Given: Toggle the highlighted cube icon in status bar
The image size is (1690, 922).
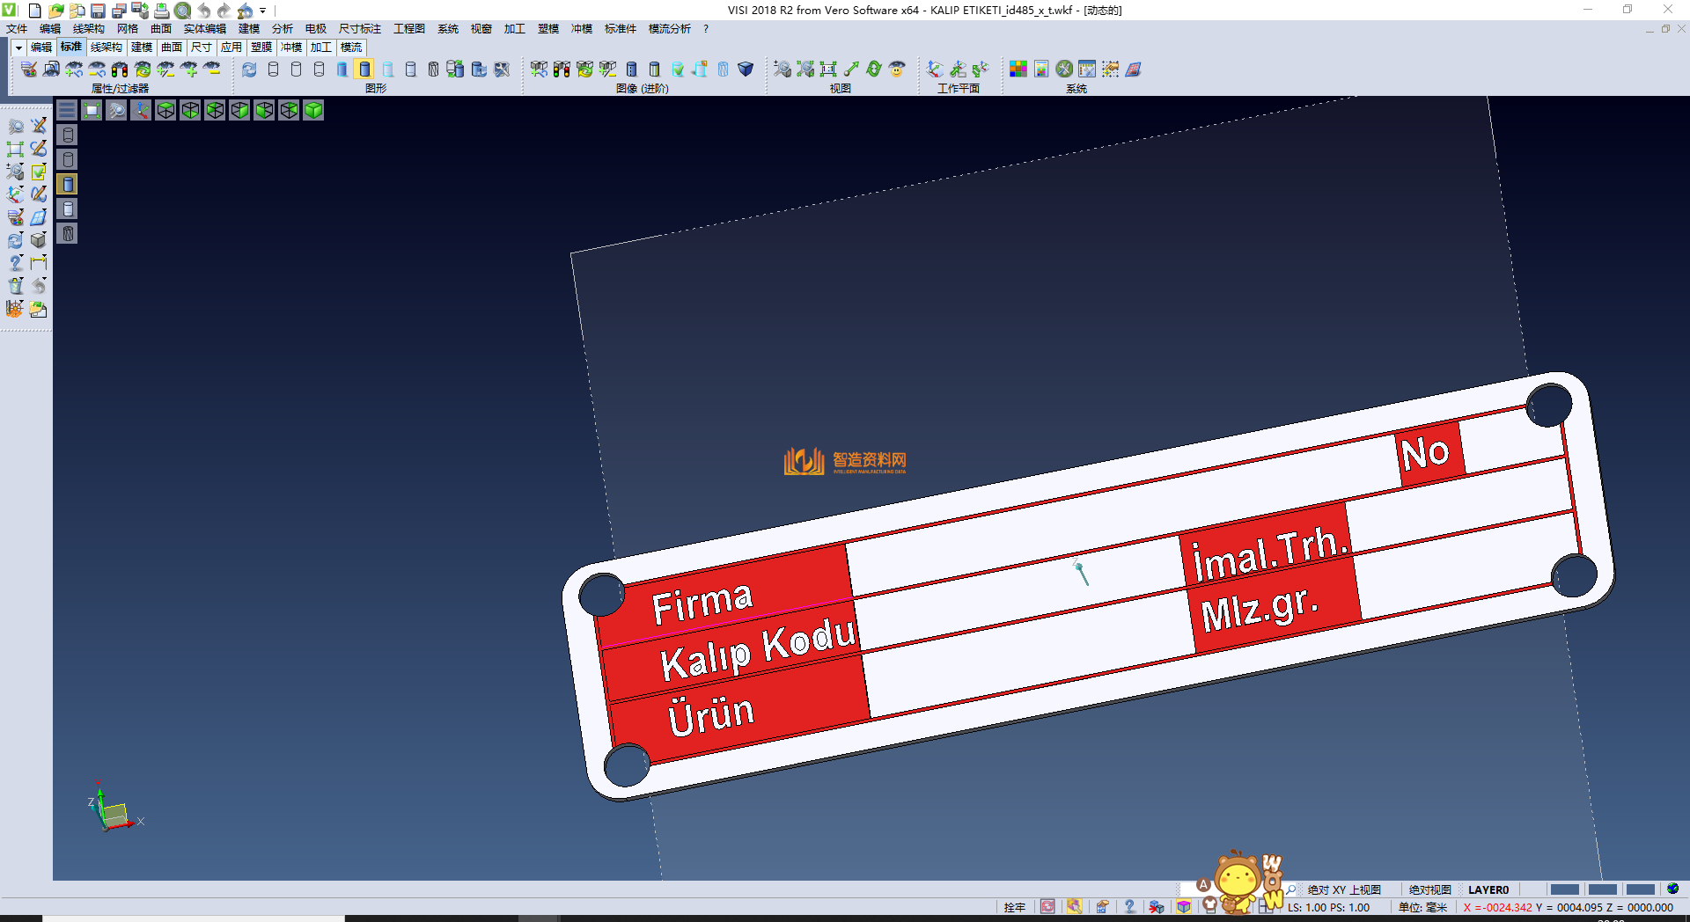Looking at the screenshot, I should [x=1184, y=907].
